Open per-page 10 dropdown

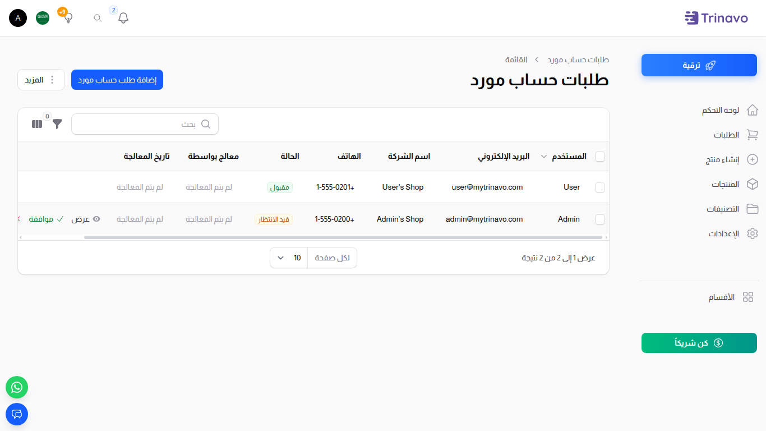point(289,258)
